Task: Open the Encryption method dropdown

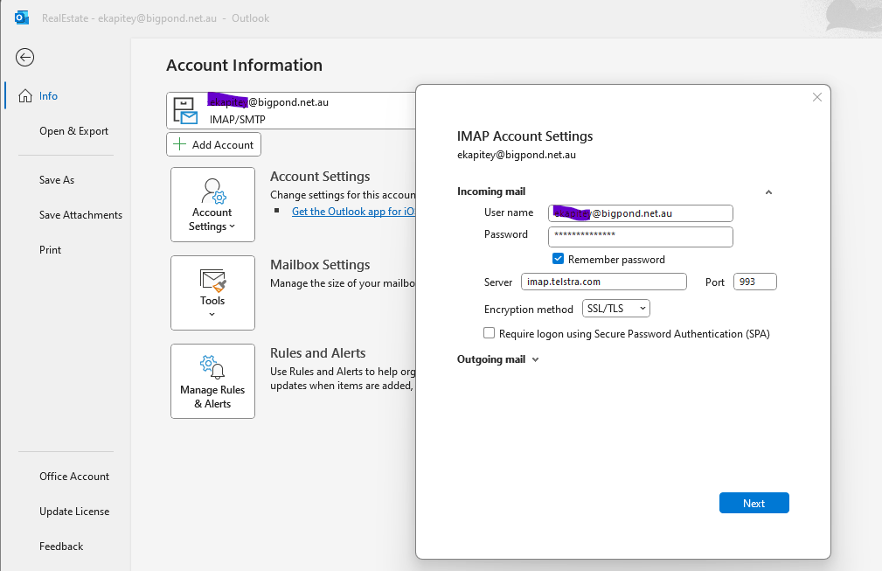Action: pos(615,309)
